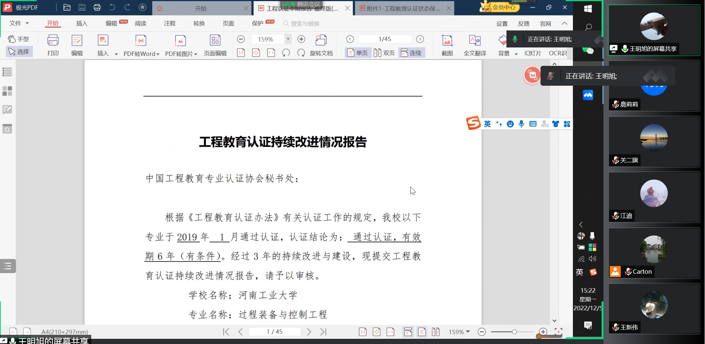
Task: Expand the PDF转图片 dropdown
Action: [196, 54]
